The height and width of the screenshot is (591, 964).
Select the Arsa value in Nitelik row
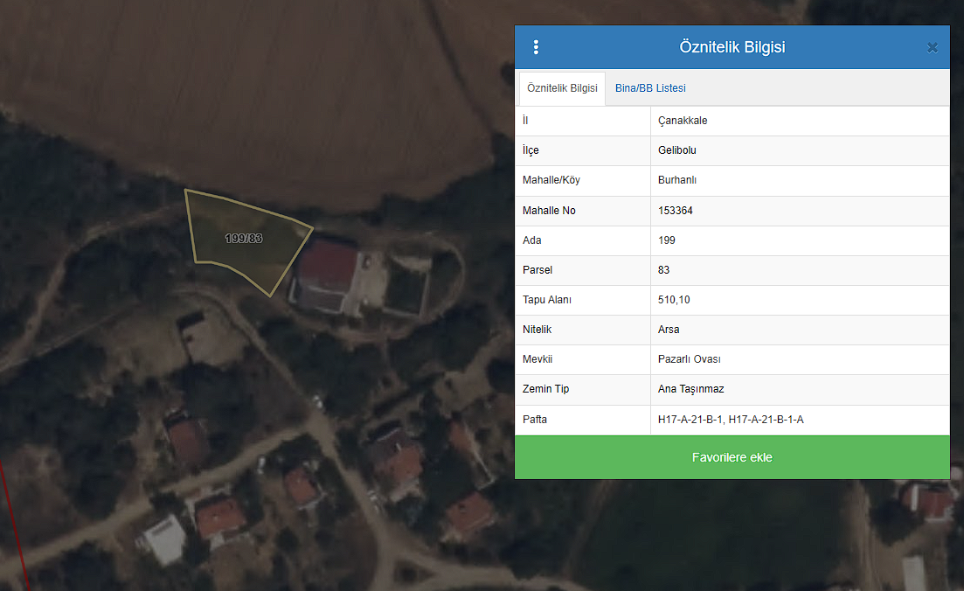pyautogui.click(x=669, y=330)
